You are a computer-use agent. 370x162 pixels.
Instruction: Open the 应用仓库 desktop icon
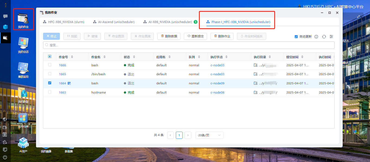23,120
